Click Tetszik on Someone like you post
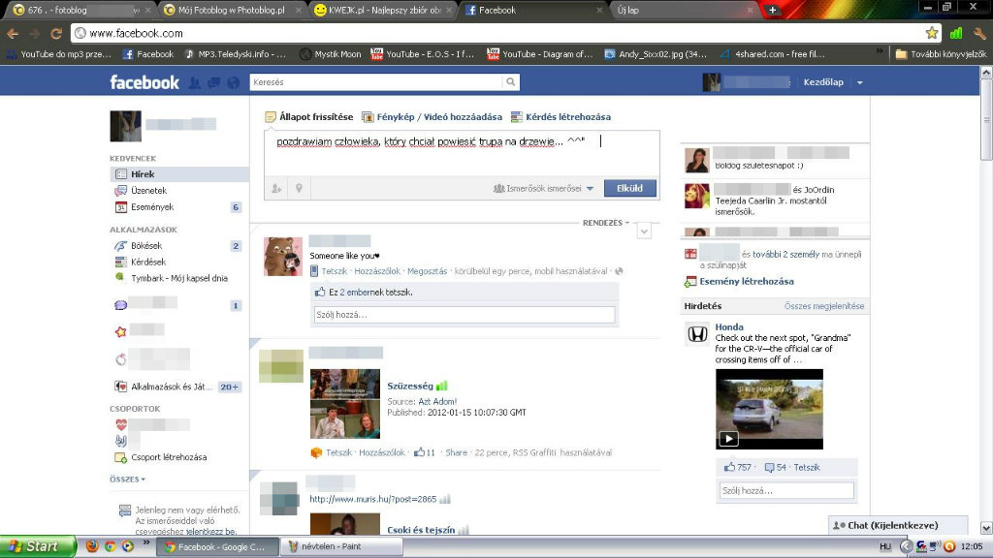Viewport: 993px width, 558px height. click(x=334, y=271)
